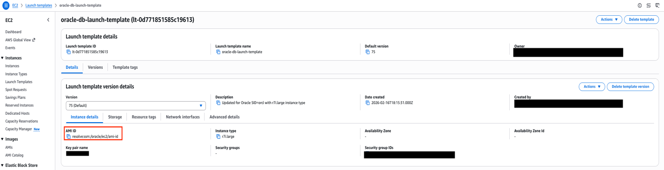664x170 pixels.
Task: Open Events in the sidebar
Action: (x=10, y=48)
